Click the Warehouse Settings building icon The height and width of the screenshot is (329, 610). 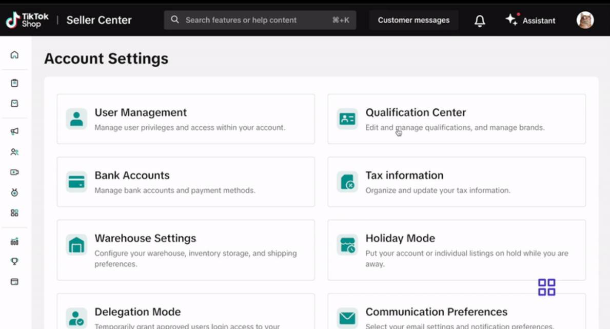(x=76, y=244)
